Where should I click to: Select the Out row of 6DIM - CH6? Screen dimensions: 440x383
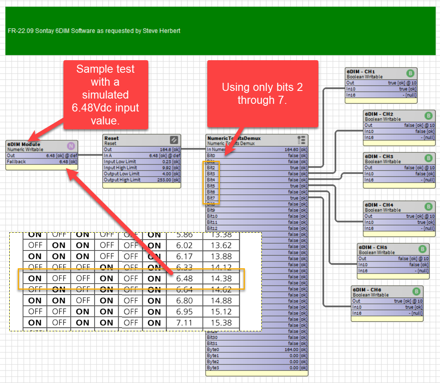[387, 301]
